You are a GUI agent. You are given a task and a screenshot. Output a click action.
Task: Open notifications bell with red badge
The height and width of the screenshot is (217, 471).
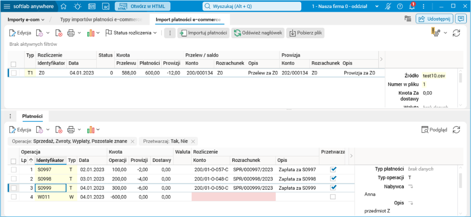(x=412, y=6)
